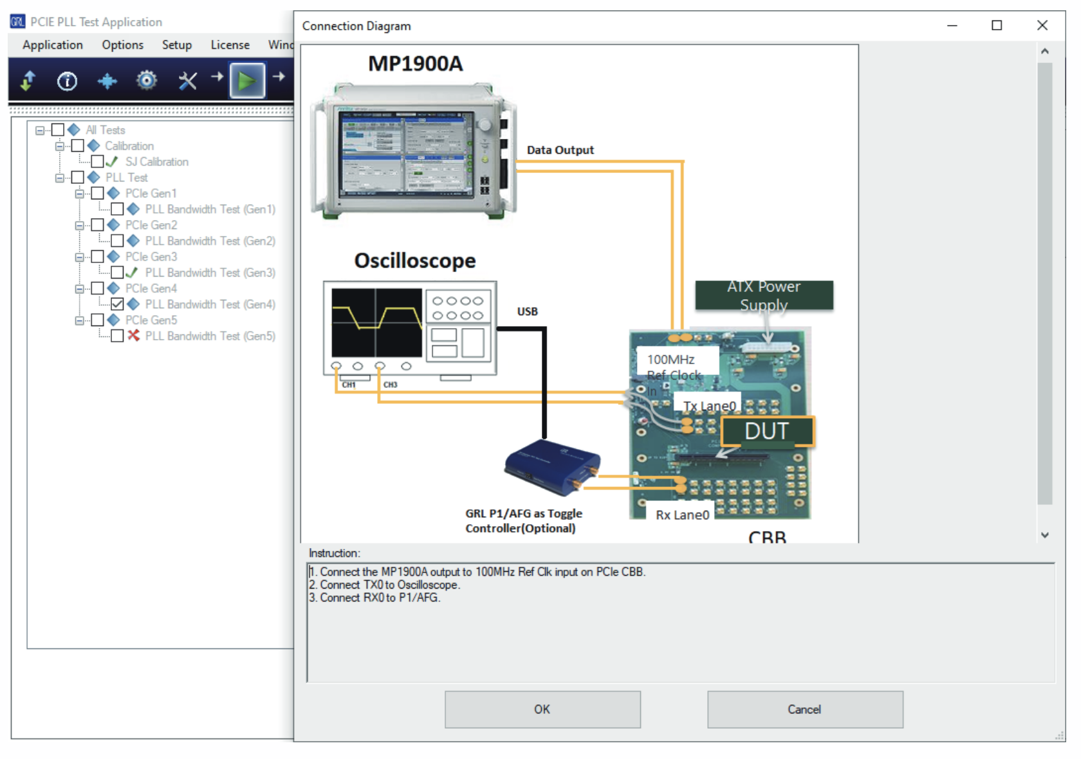Collapse the PCIe Gen3 tree node
This screenshot has height=759, width=1081.
point(79,257)
